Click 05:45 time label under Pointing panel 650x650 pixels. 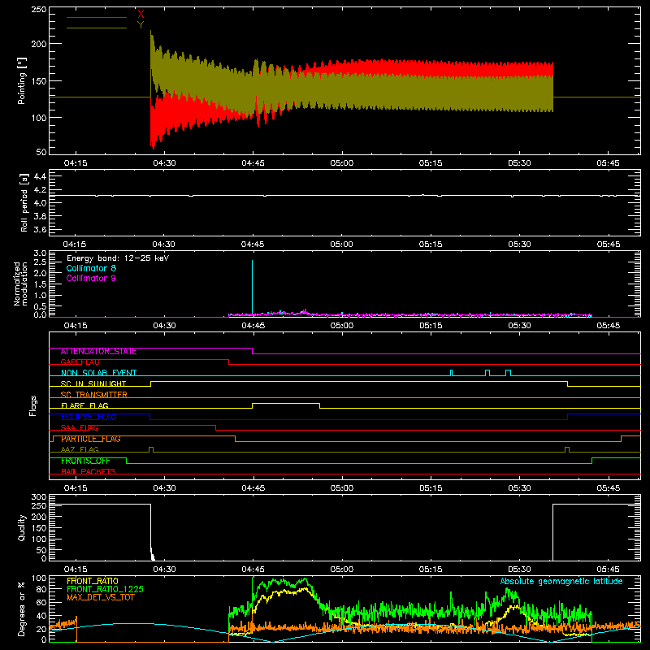coord(608,163)
